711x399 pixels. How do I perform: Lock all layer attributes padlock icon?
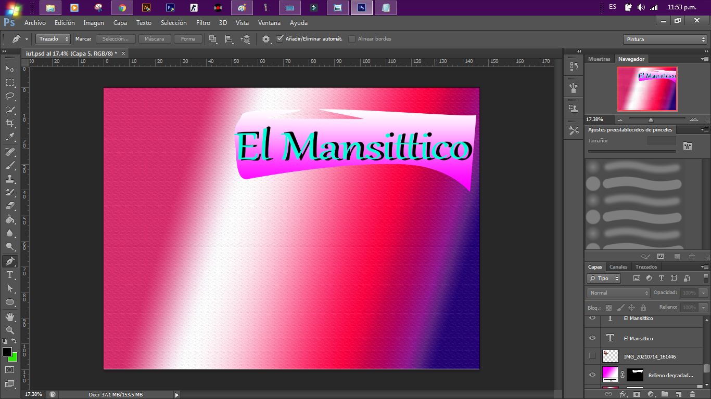click(x=643, y=308)
